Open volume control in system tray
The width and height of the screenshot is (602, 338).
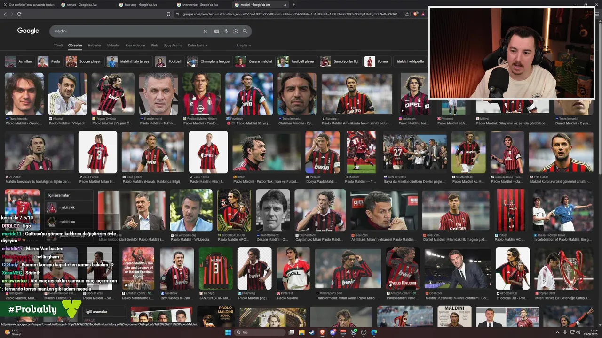click(x=578, y=332)
